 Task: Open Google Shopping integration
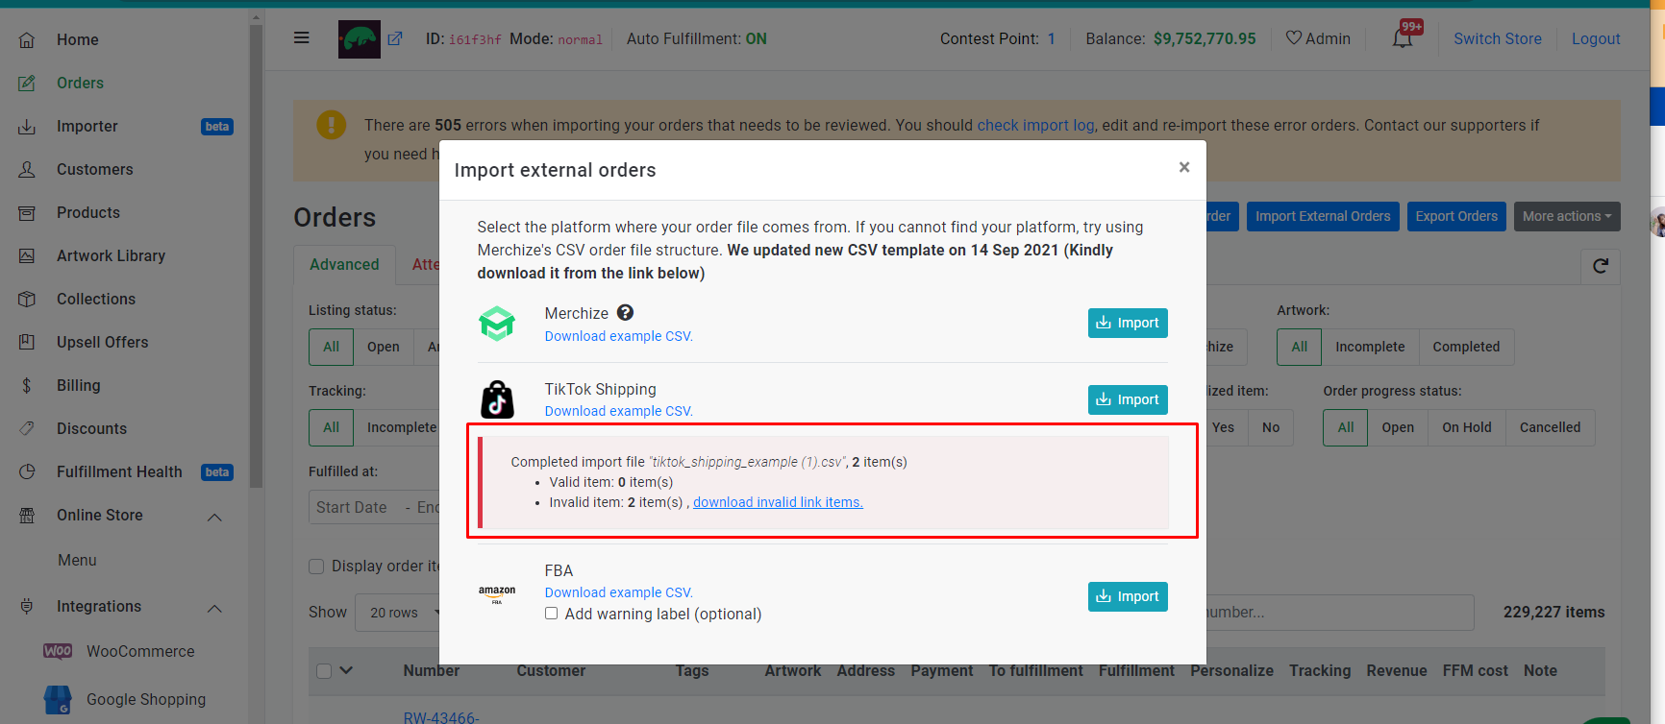point(146,699)
